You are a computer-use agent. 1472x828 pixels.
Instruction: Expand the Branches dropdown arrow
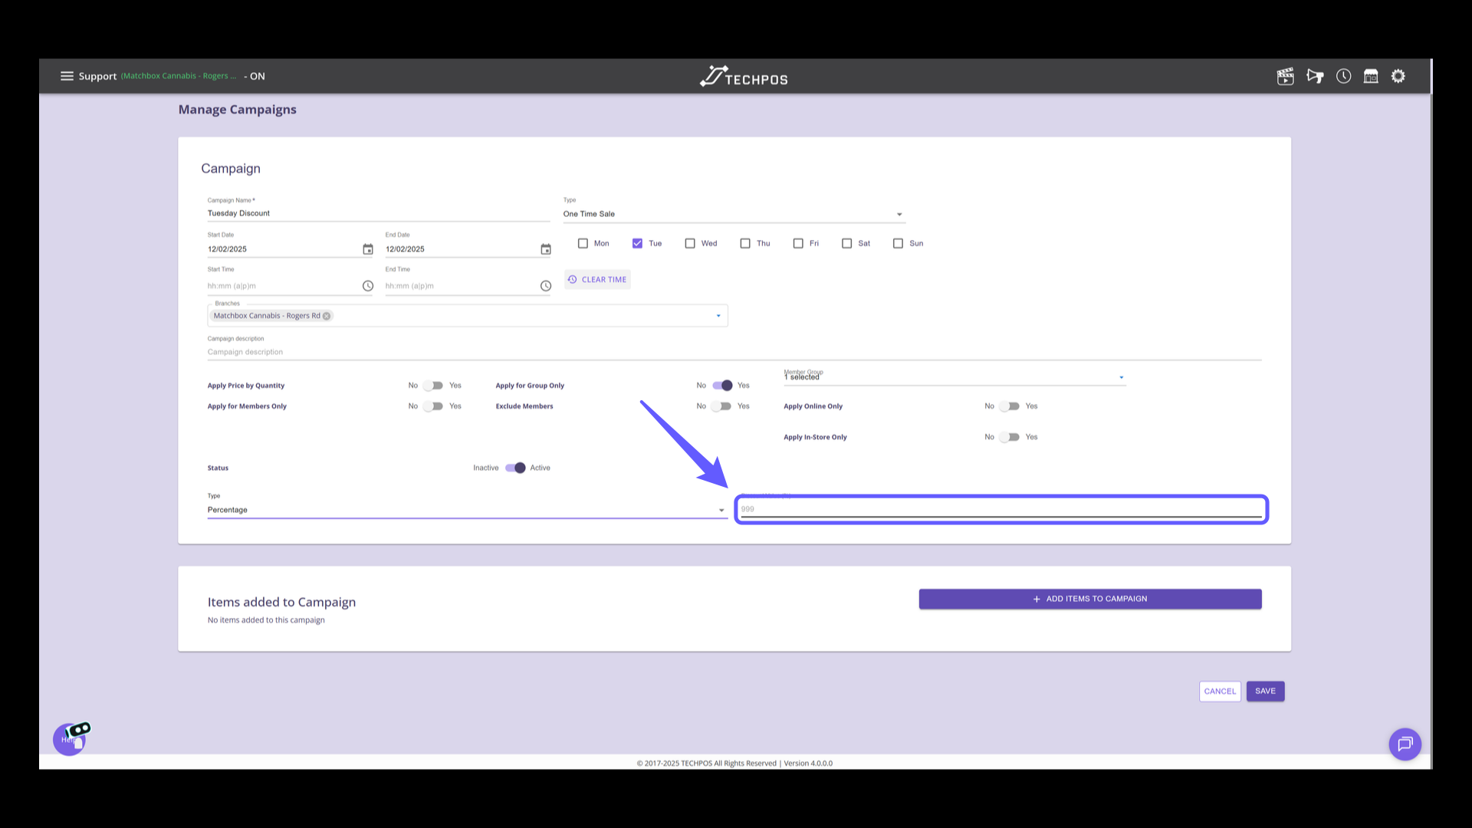point(718,316)
